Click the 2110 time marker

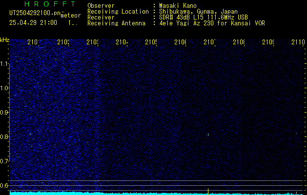point(298,42)
